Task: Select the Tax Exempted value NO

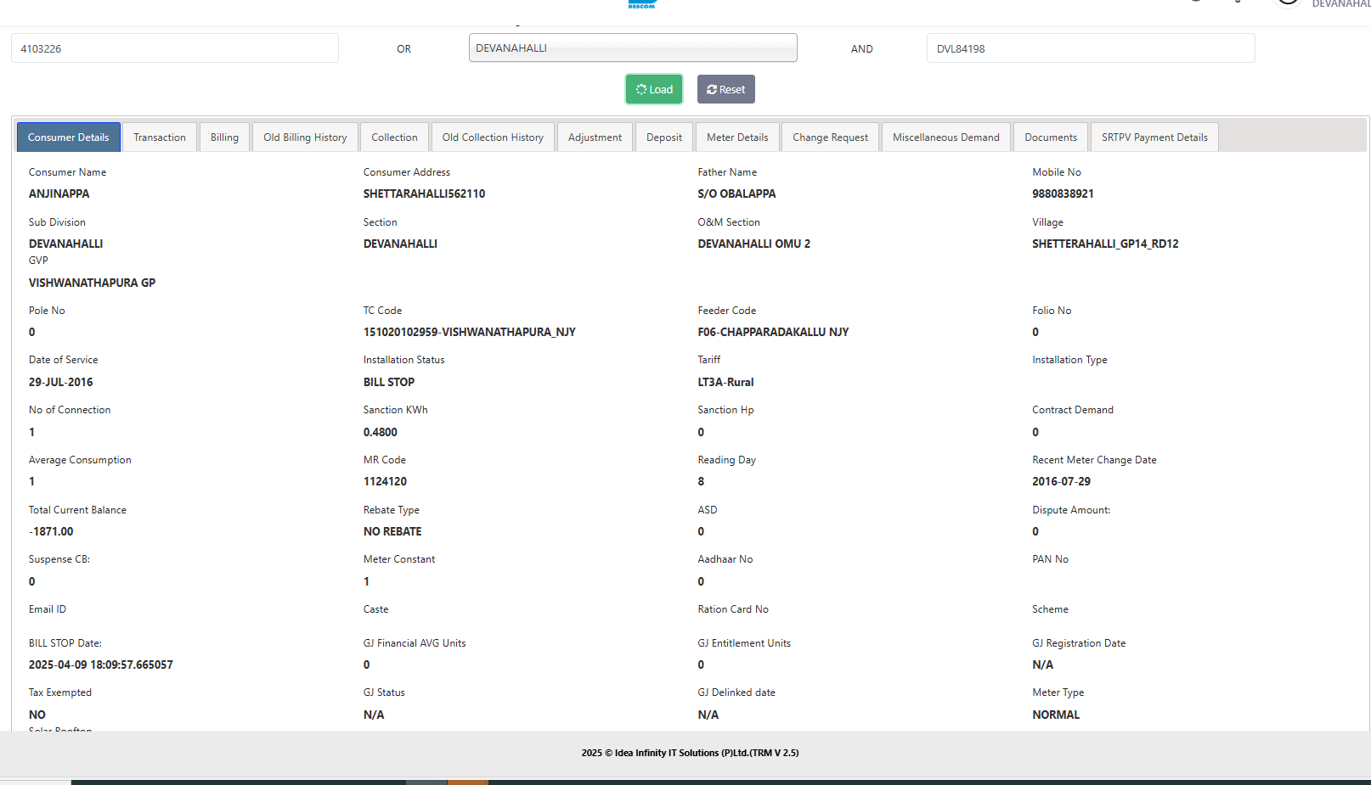Action: (37, 715)
